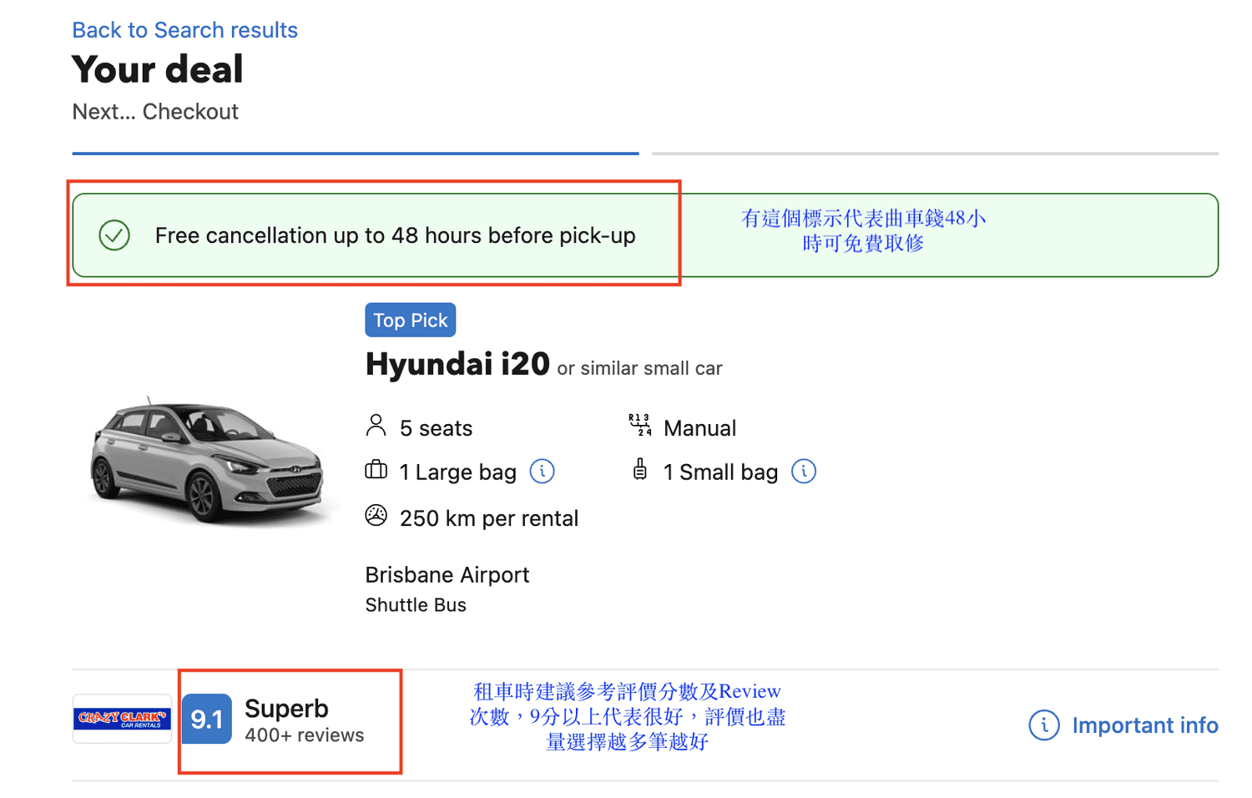The height and width of the screenshot is (798, 1252).
Task: Click the 1 Small bag label
Action: tap(720, 472)
